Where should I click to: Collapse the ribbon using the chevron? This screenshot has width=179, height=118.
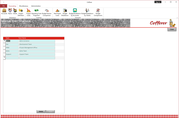(177, 18)
